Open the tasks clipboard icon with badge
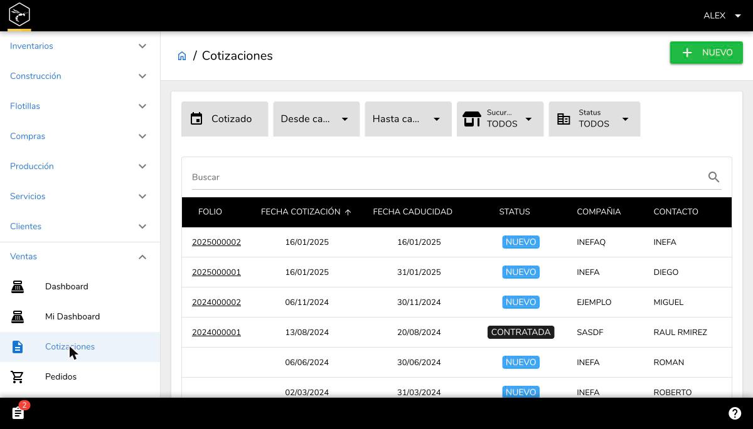Image resolution: width=753 pixels, height=429 pixels. pos(18,413)
